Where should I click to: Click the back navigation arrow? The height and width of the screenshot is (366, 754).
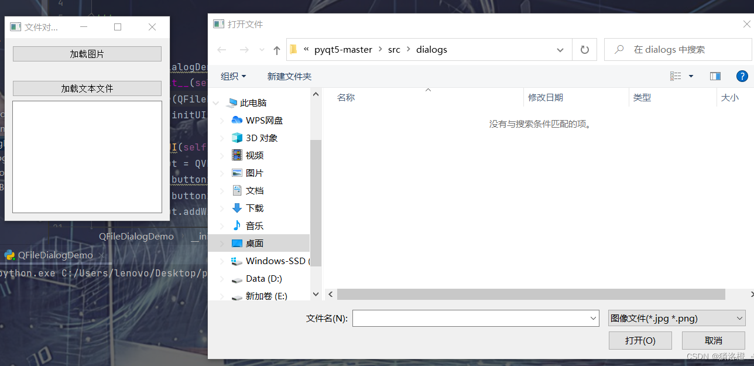tap(221, 49)
